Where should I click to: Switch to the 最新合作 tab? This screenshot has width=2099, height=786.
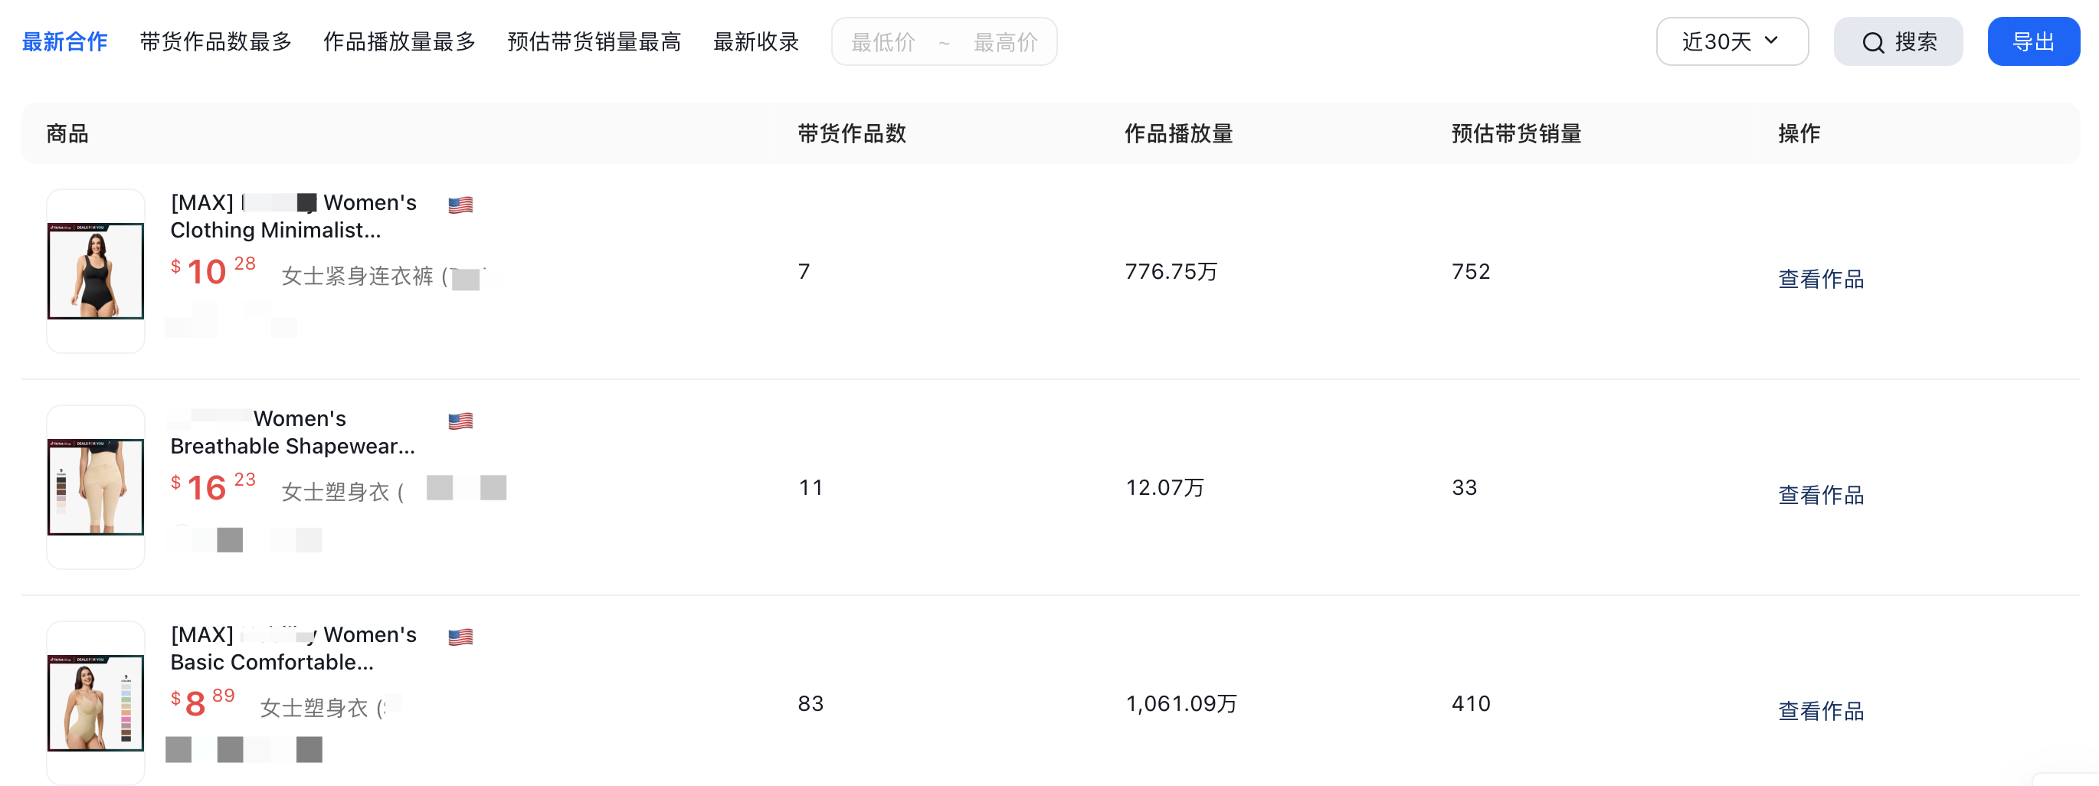coord(64,41)
